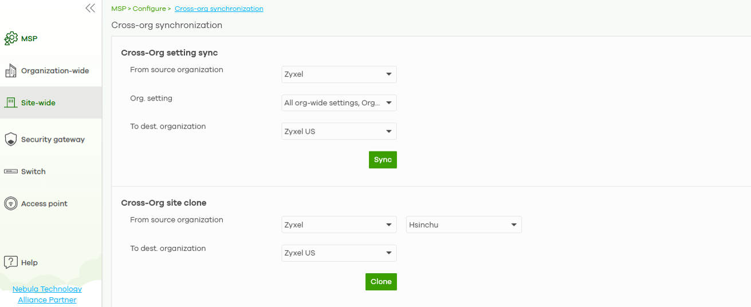Click the Help question mark icon
The height and width of the screenshot is (307, 751).
pos(11,262)
